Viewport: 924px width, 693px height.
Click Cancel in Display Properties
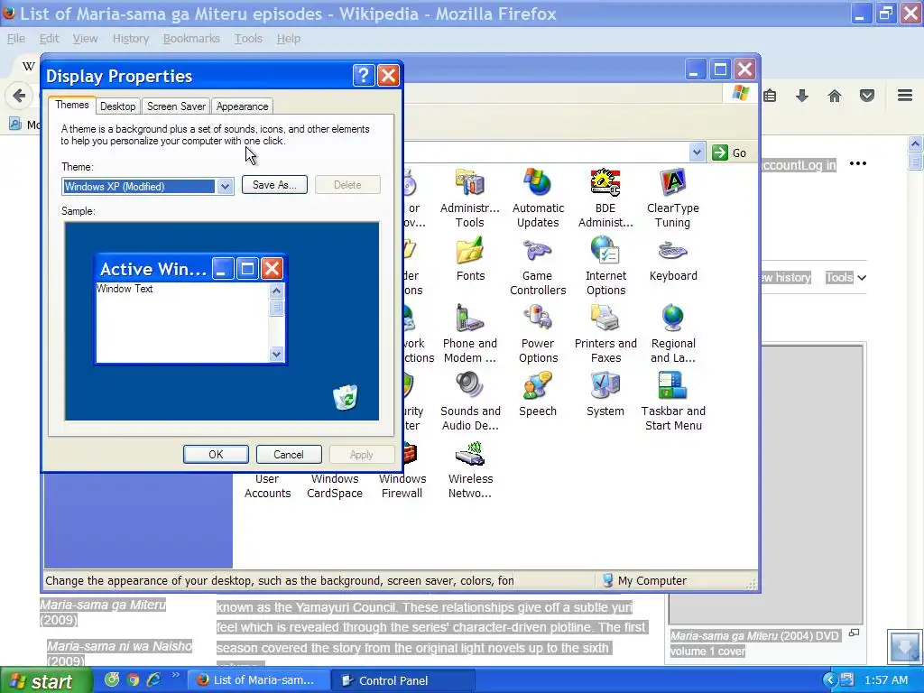(x=289, y=455)
